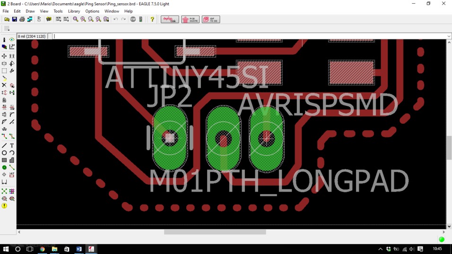Open a file with the Open toolbar icon
The height and width of the screenshot is (254, 452).
(7, 19)
